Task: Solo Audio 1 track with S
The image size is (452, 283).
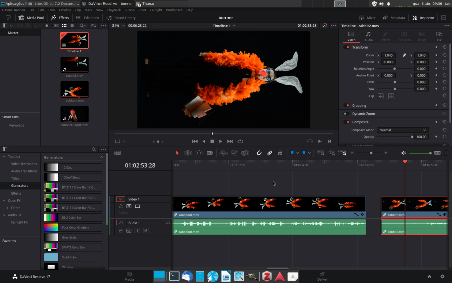Action: [x=137, y=231]
